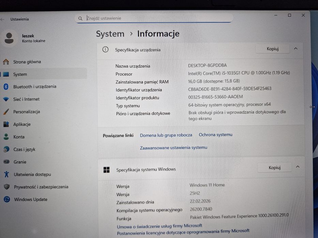
Task: Click the Ułatwienia dostępu accessibility icon
Action: point(6,174)
